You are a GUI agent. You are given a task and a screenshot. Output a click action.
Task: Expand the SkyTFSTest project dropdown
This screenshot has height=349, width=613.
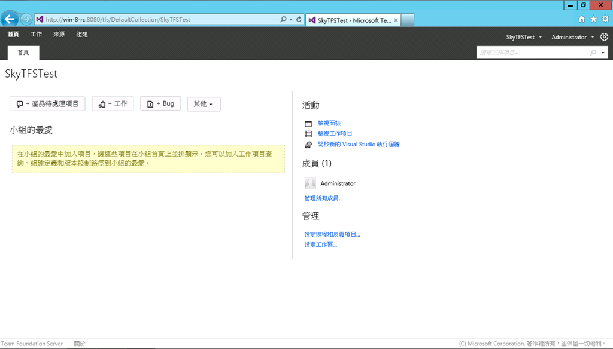click(541, 37)
